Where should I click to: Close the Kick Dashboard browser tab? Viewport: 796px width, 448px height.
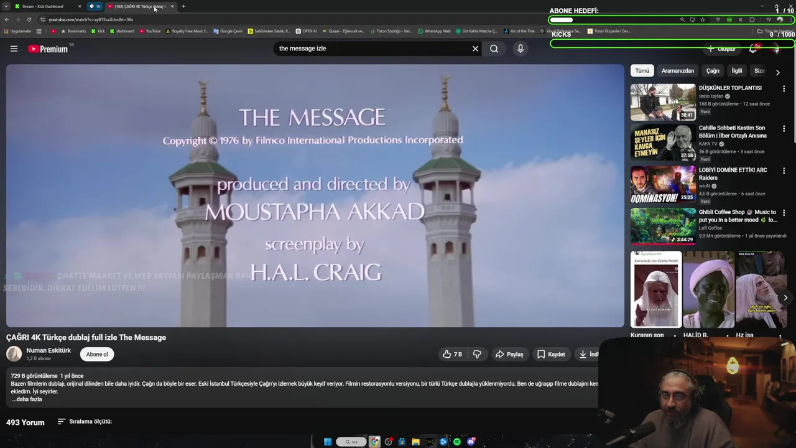(x=80, y=6)
